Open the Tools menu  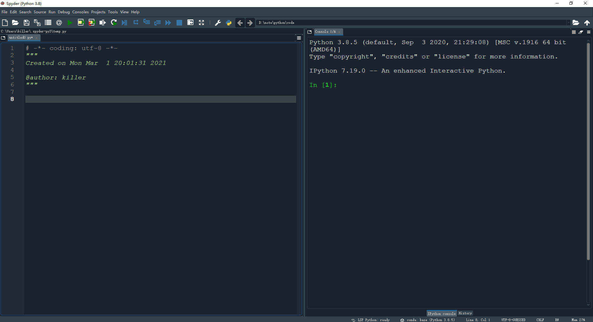click(x=113, y=12)
